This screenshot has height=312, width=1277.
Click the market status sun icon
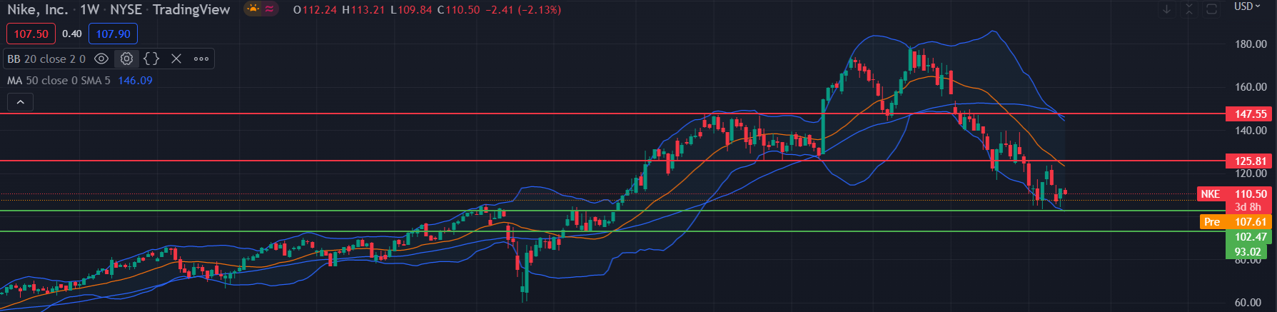click(x=253, y=9)
